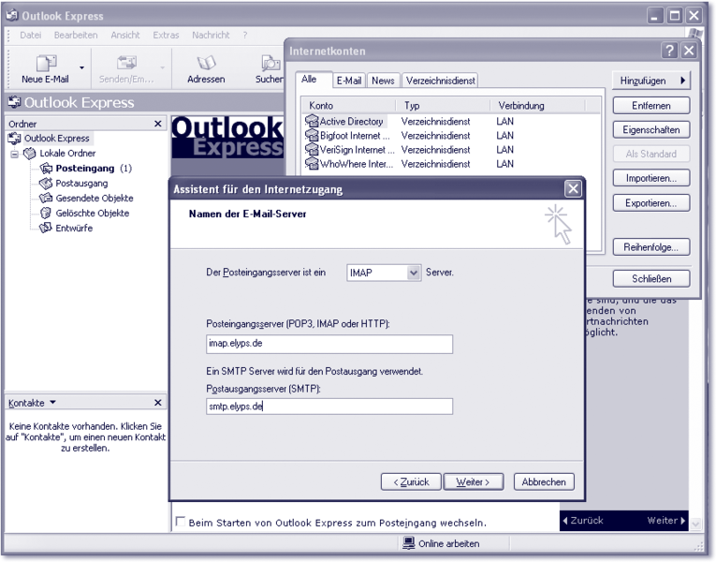Collapse the Lokale Ordner tree node
Viewport: 716px width, 562px height.
[15, 154]
